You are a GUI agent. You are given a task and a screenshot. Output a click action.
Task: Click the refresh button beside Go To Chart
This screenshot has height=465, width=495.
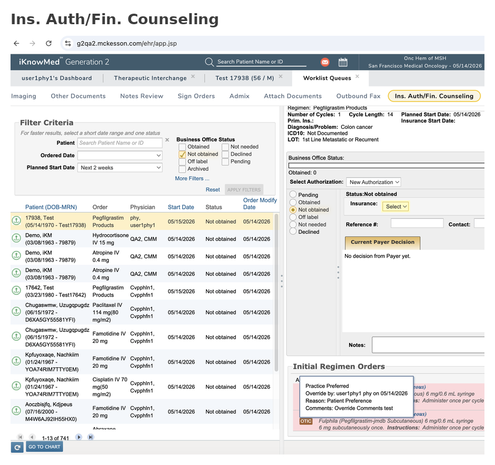pos(17,447)
